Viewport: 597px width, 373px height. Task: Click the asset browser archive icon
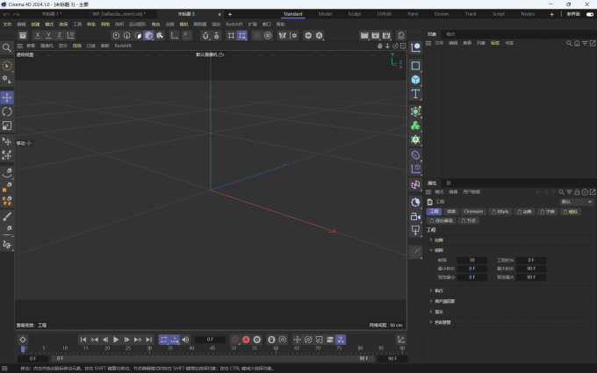pyautogui.click(x=23, y=35)
